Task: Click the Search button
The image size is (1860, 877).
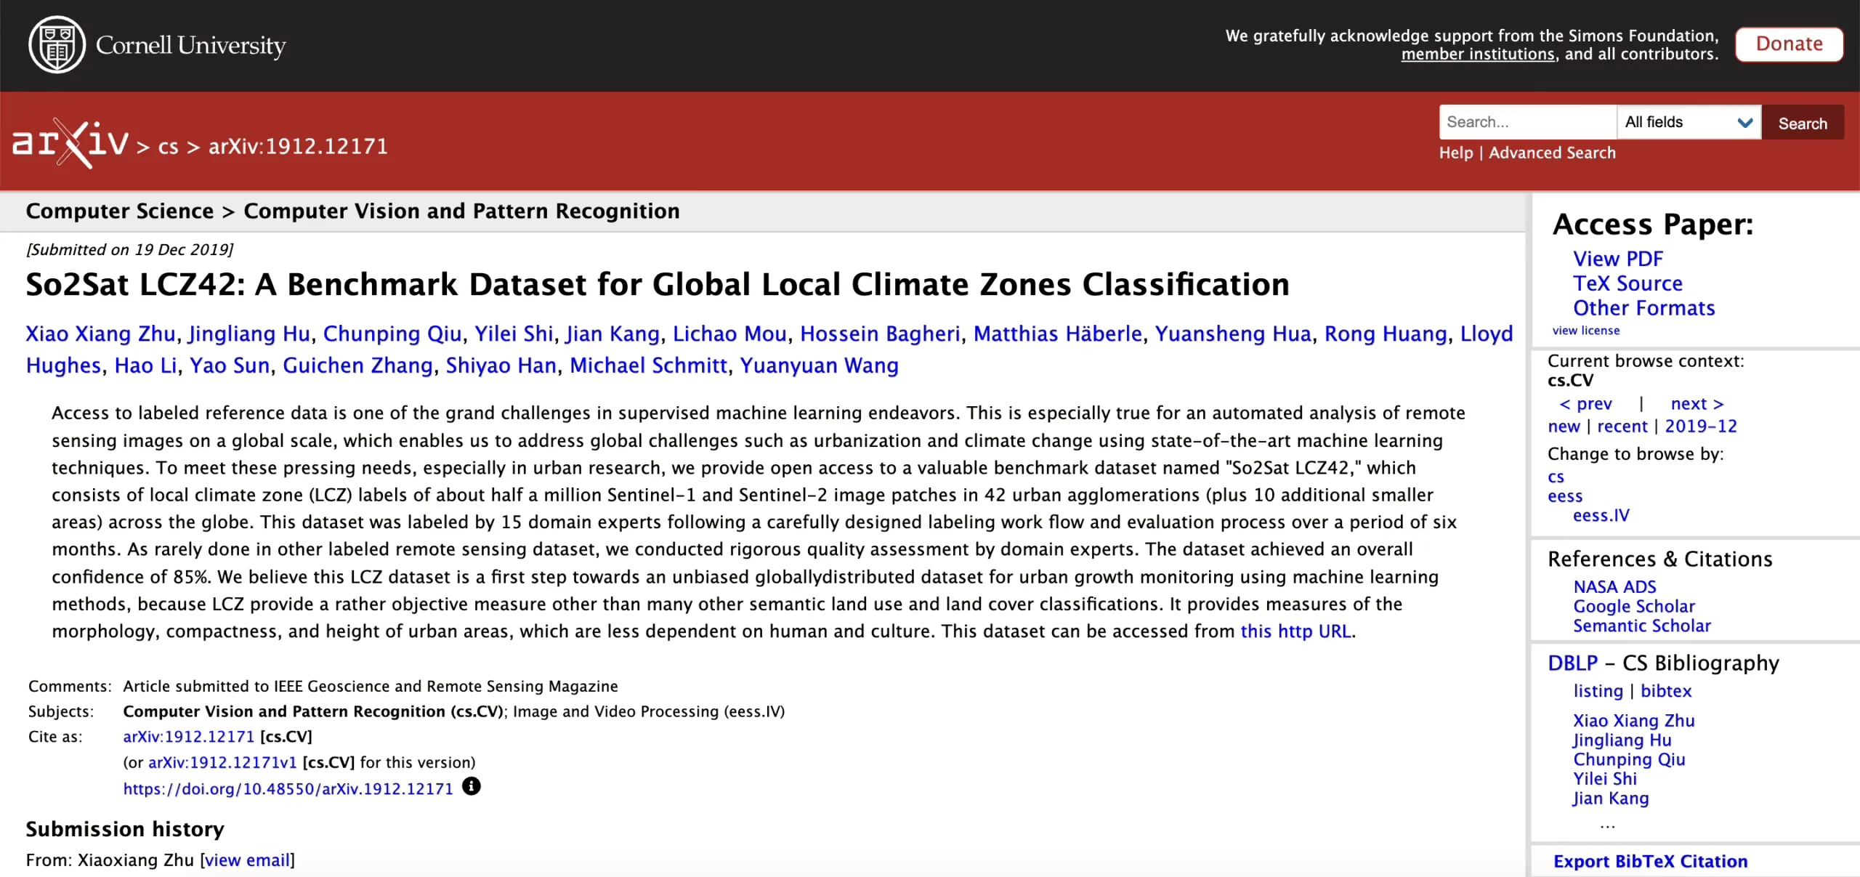Action: pyautogui.click(x=1803, y=123)
